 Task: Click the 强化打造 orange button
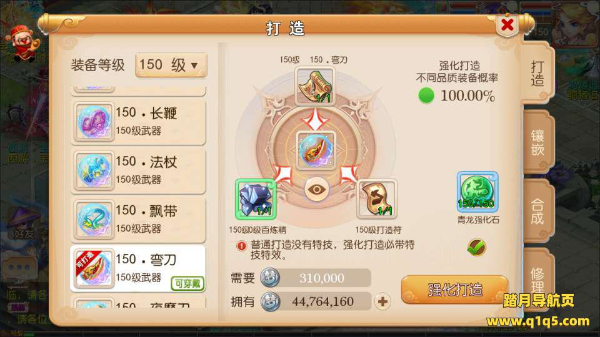click(x=454, y=290)
